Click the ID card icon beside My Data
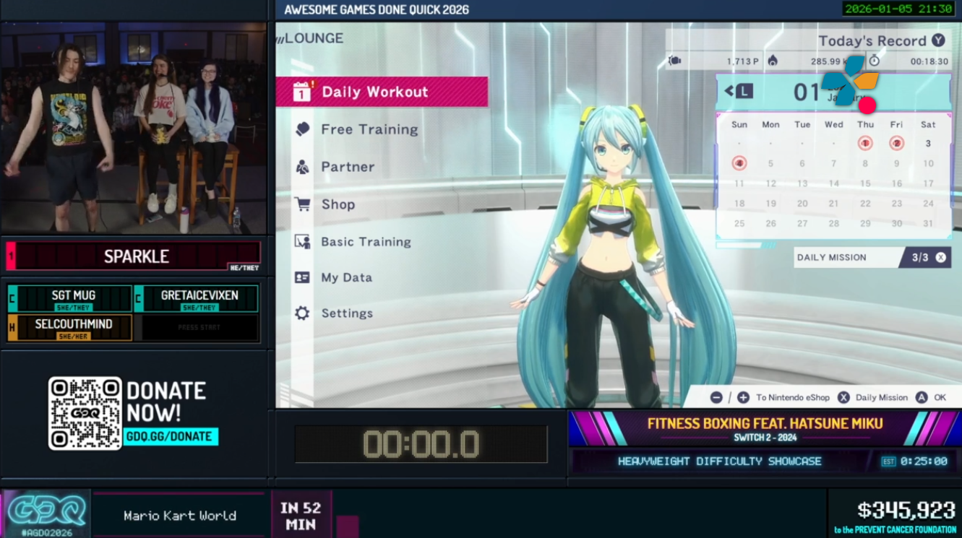Viewport: 962px width, 538px height. pyautogui.click(x=302, y=277)
